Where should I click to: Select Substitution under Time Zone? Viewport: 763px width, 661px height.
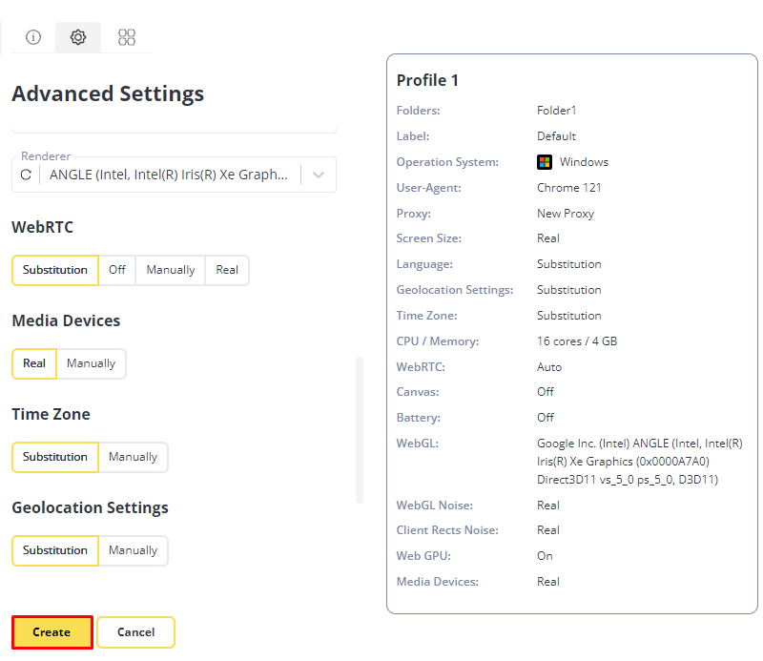(x=55, y=457)
